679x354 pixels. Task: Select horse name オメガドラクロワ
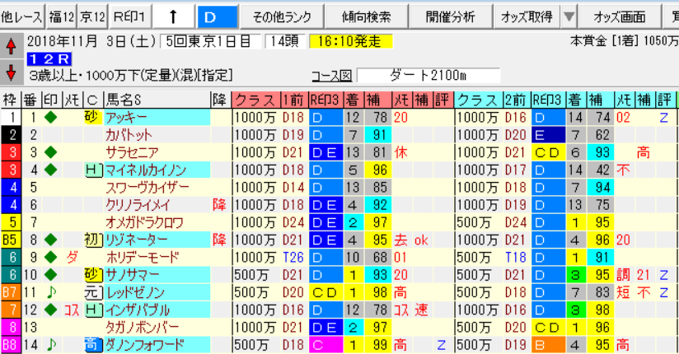(x=144, y=222)
